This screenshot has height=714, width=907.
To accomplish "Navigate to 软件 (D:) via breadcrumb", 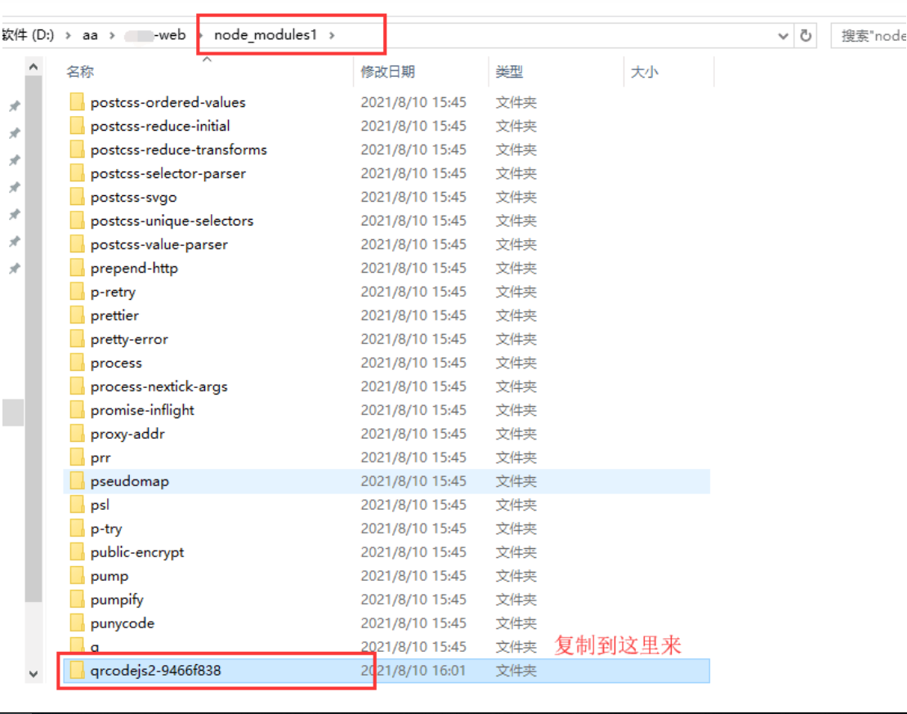I will pos(25,35).
